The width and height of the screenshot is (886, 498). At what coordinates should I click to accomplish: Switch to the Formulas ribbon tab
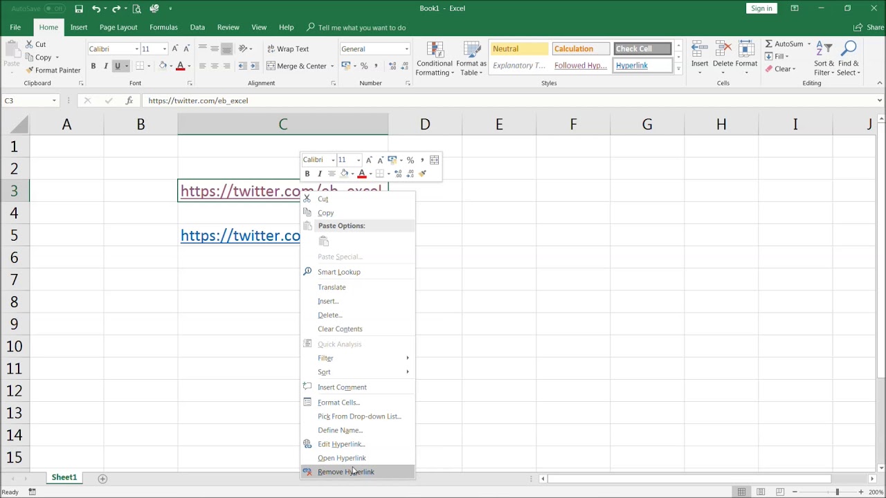pyautogui.click(x=163, y=28)
